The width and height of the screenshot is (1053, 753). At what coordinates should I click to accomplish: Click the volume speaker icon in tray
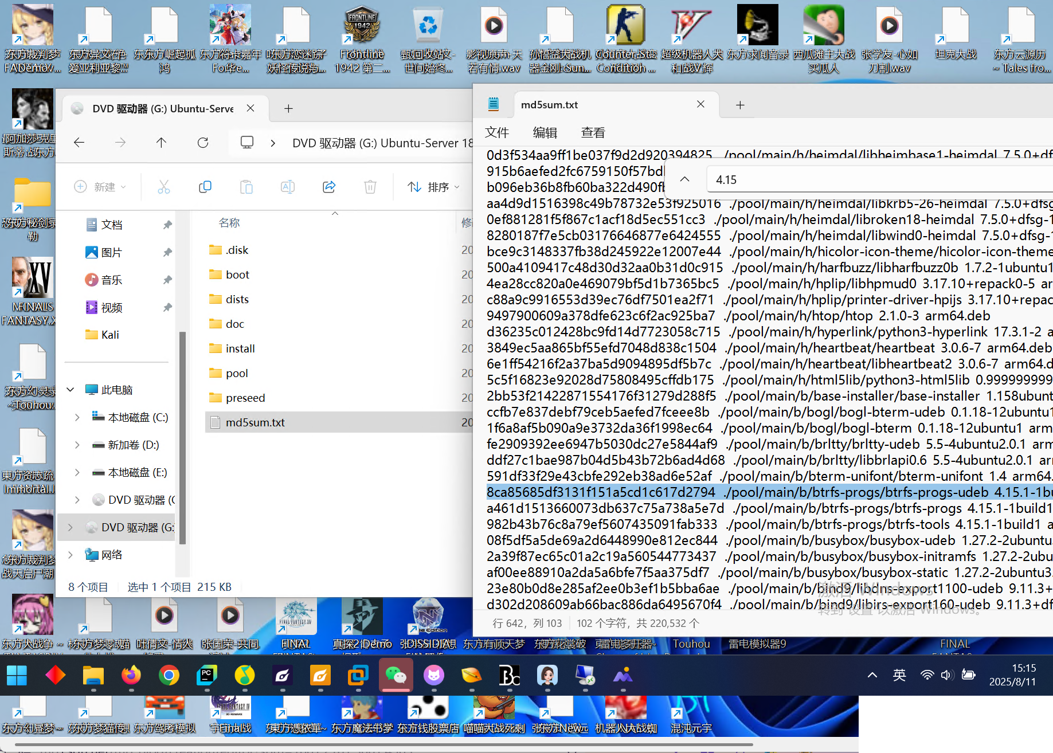pos(947,675)
